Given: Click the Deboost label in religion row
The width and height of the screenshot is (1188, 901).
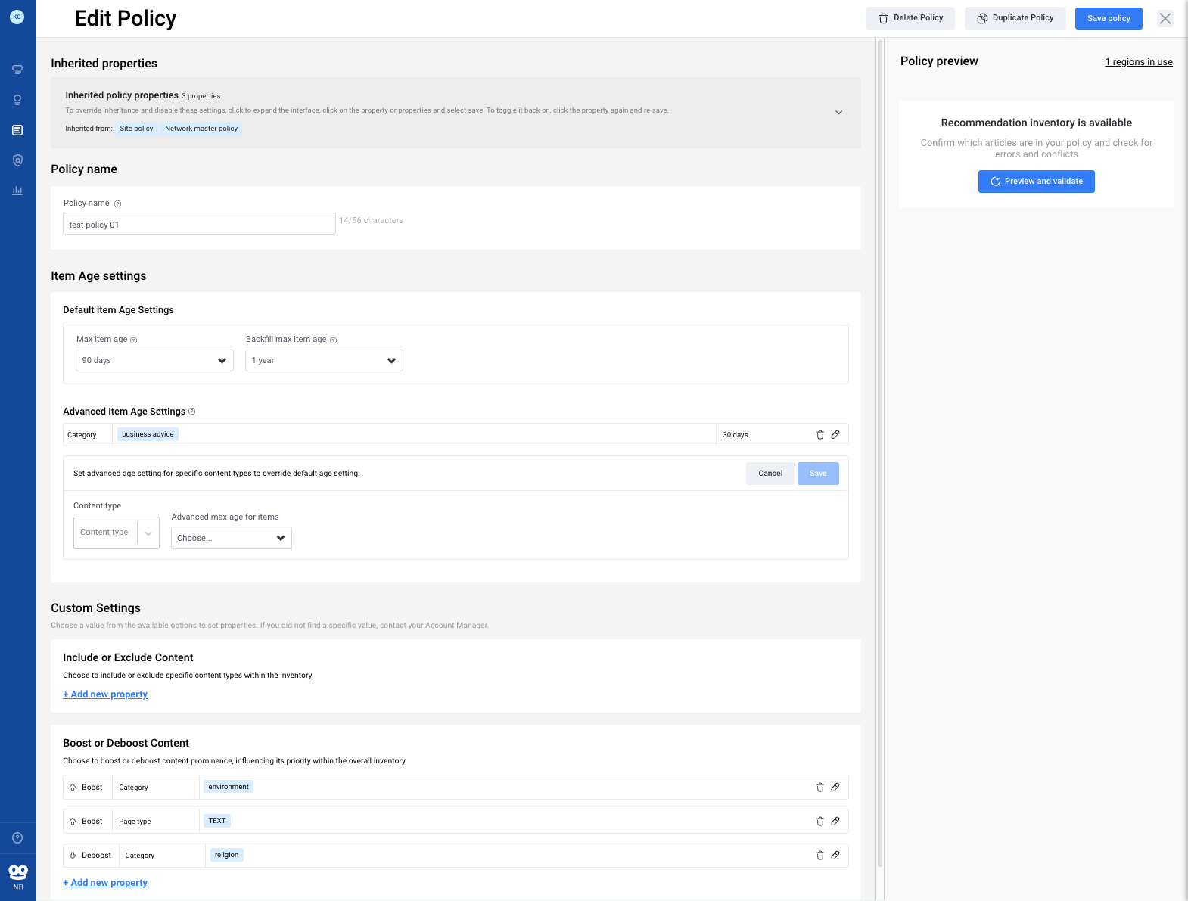Looking at the screenshot, I should (96, 856).
